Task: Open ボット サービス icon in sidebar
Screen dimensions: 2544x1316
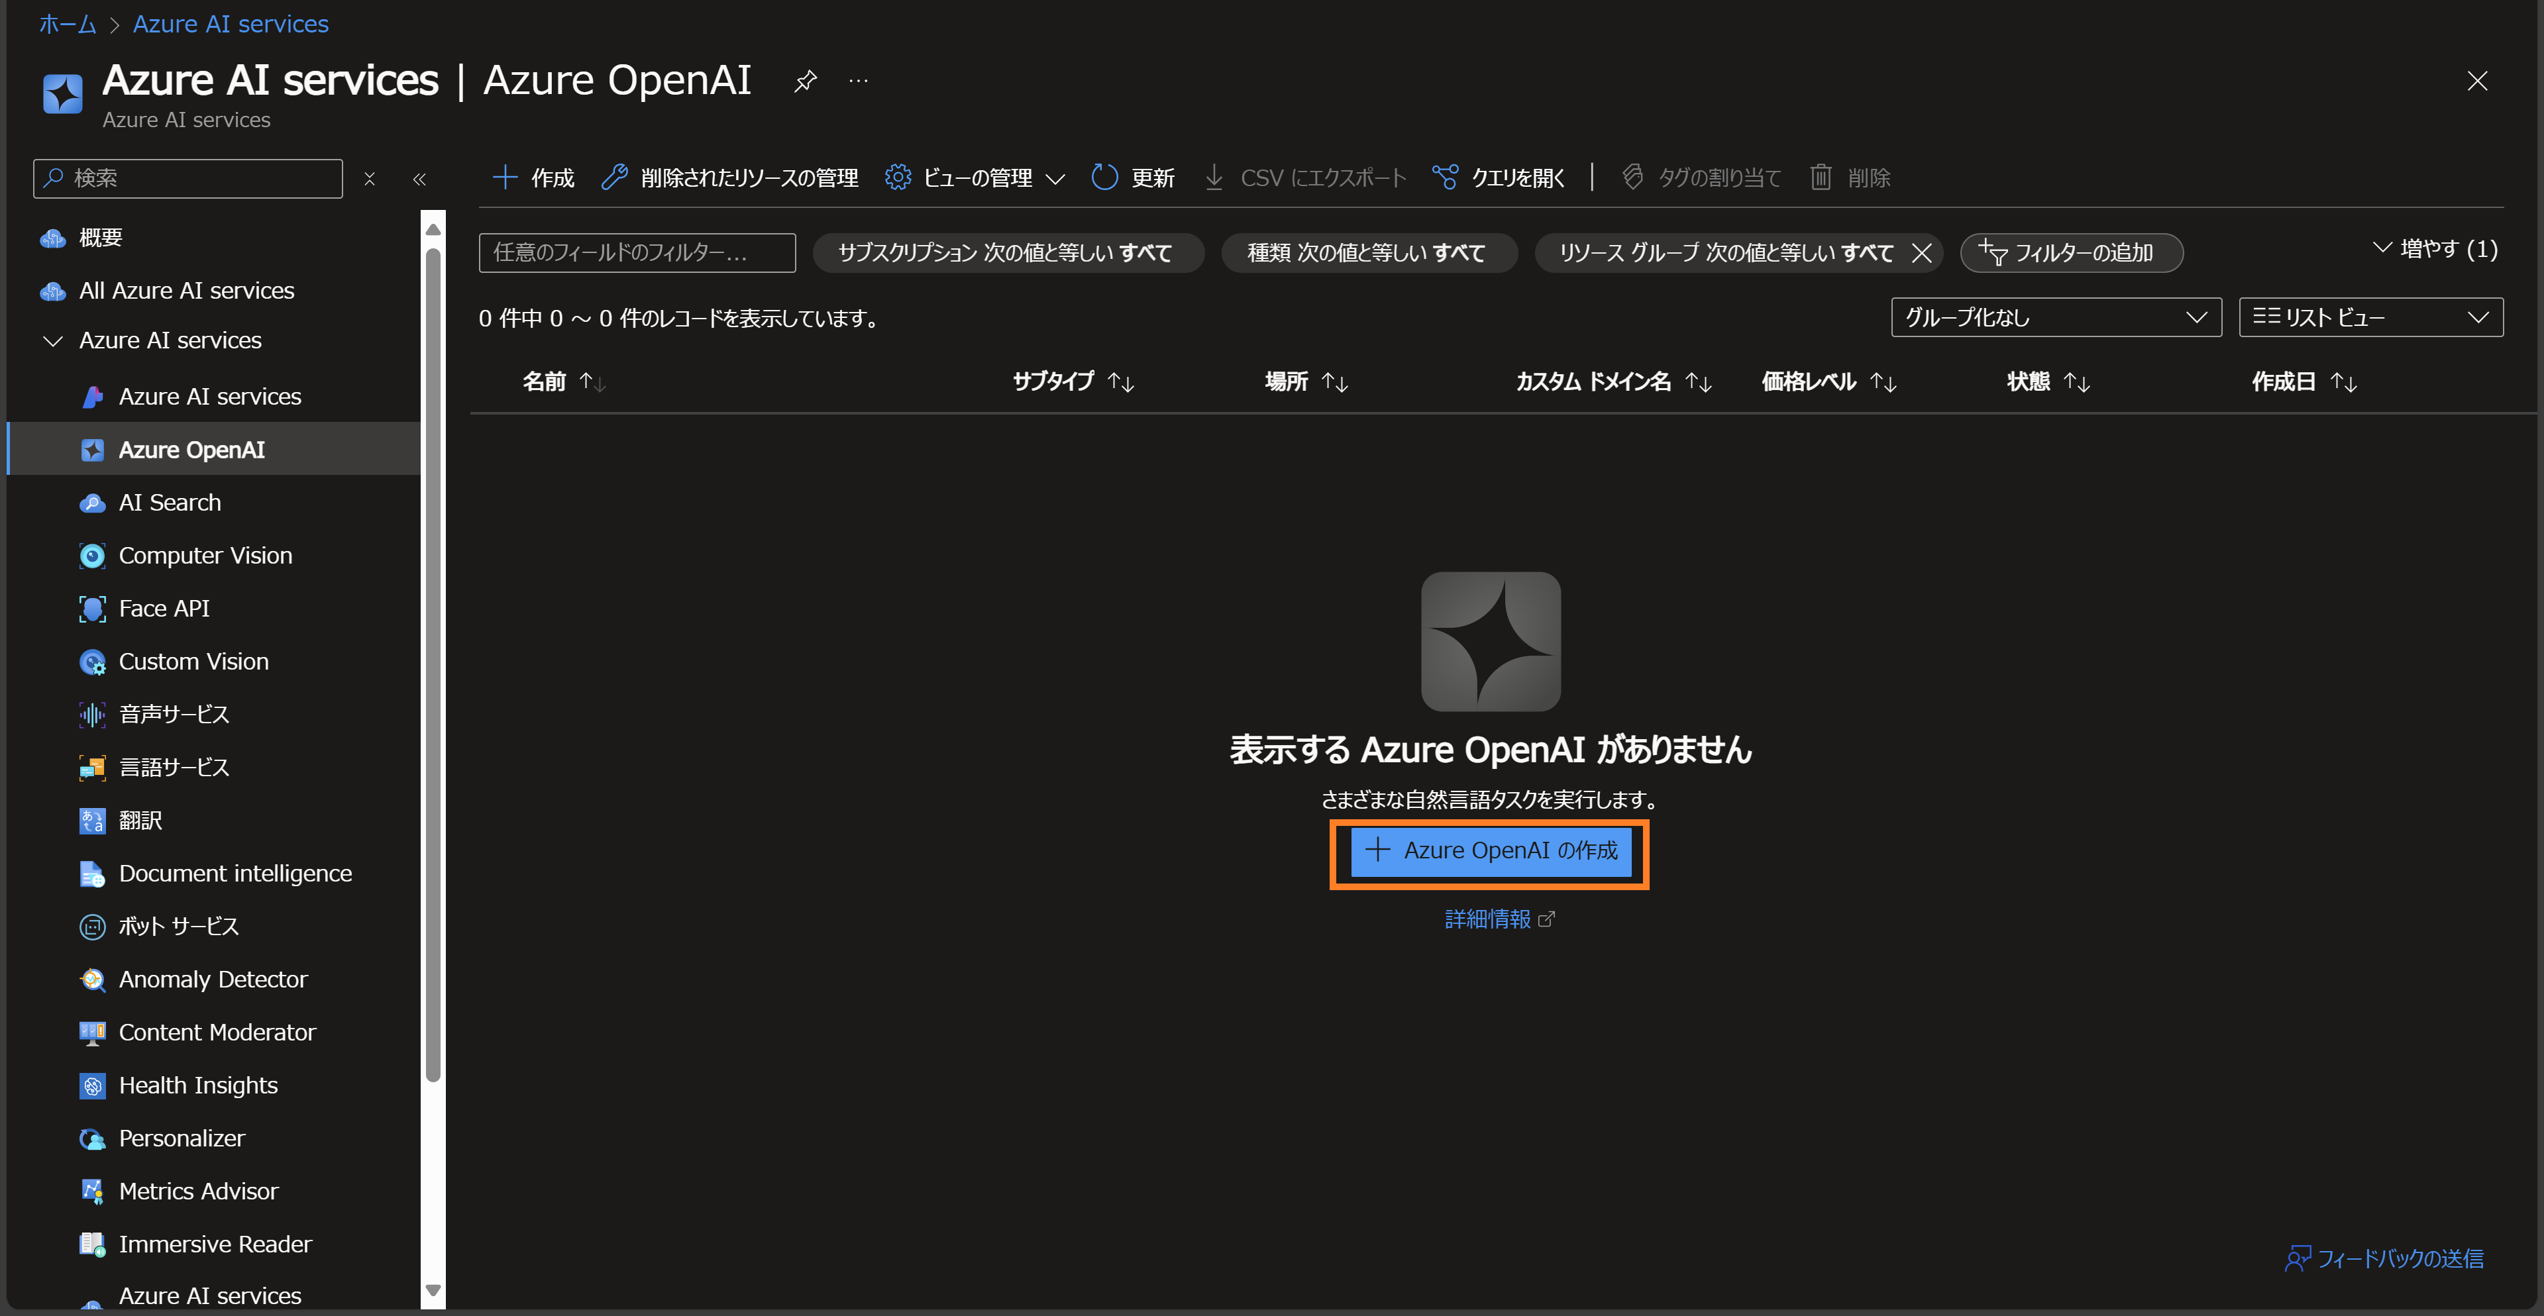Action: [92, 927]
